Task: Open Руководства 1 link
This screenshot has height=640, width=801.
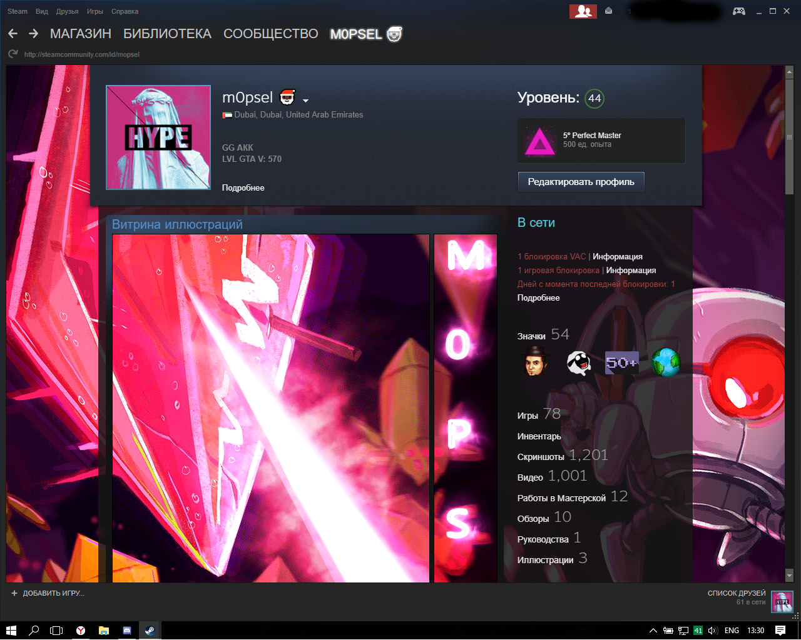Action: click(549, 538)
